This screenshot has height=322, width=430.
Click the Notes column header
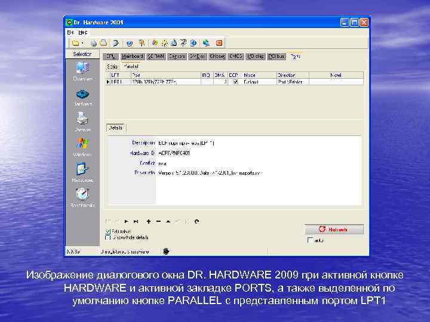click(336, 75)
